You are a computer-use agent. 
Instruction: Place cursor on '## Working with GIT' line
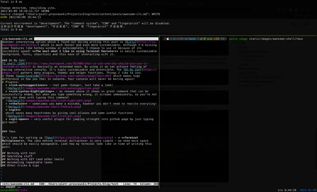(33, 159)
